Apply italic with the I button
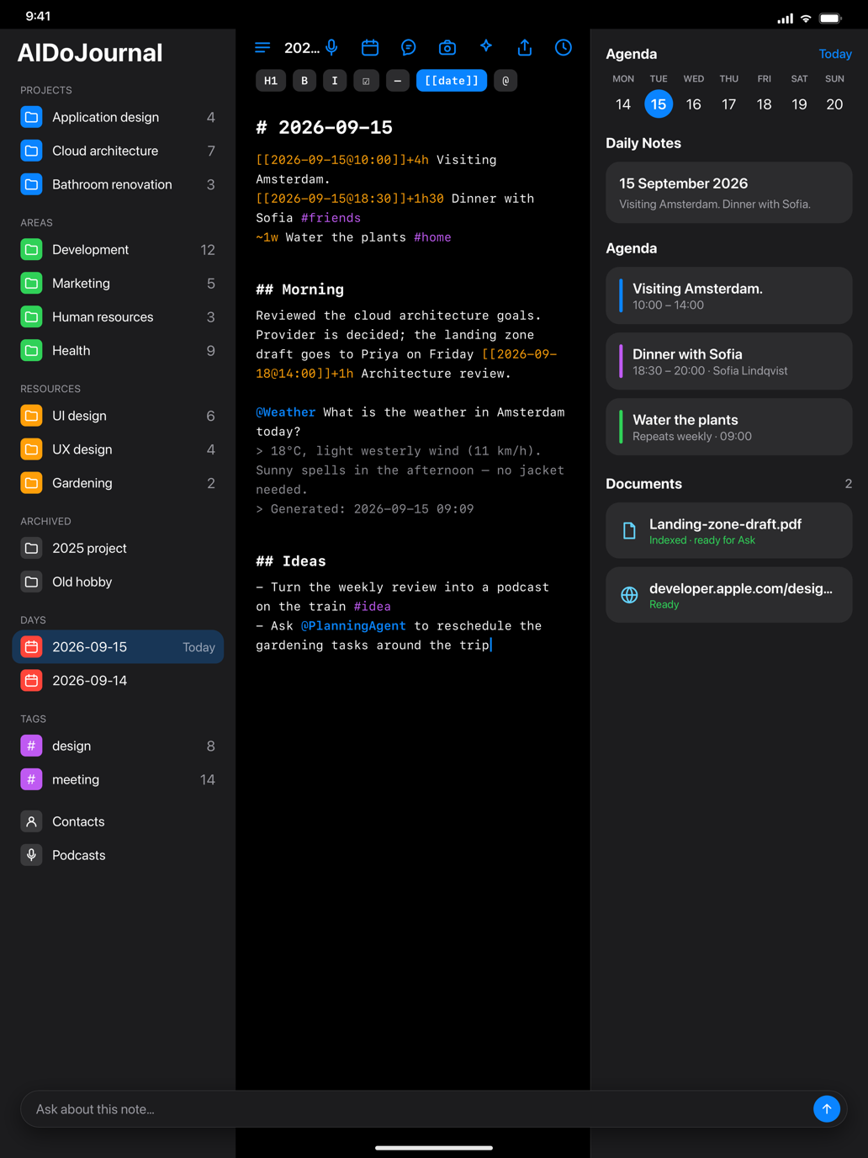The width and height of the screenshot is (868, 1158). 335,81
